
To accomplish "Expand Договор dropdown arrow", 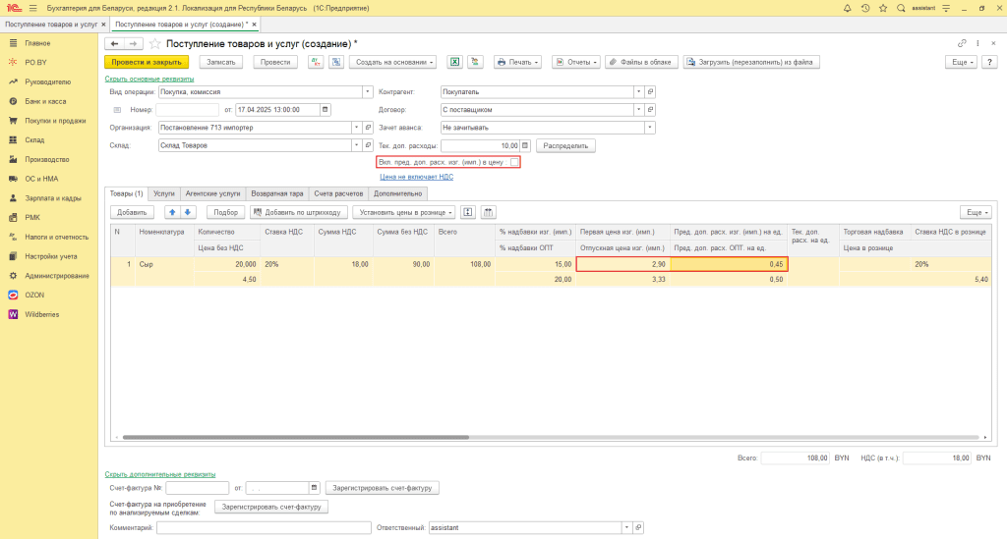I will (x=638, y=110).
